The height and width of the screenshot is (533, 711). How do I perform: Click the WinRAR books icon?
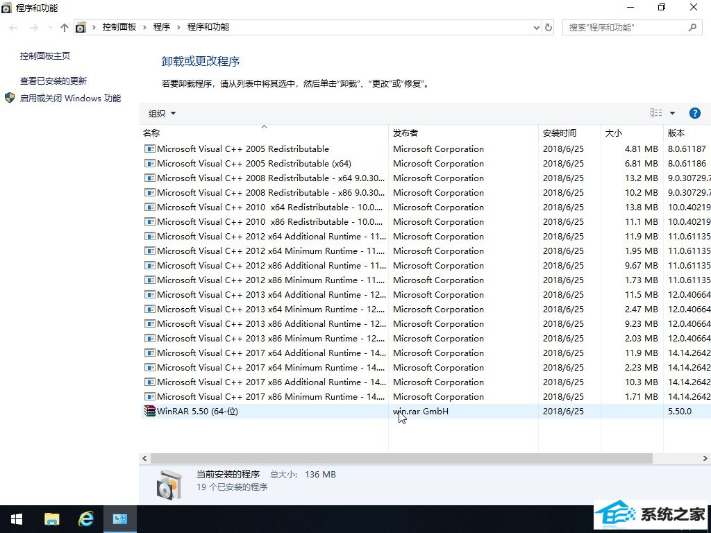(149, 411)
